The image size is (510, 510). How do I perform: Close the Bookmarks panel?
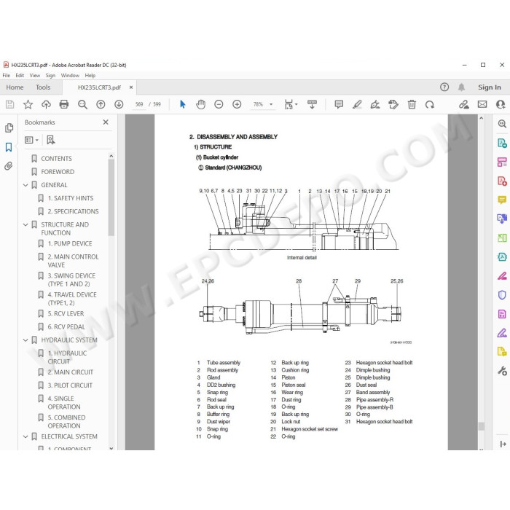tap(106, 122)
